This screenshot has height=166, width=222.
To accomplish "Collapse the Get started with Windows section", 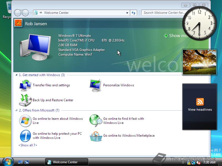I will (x=16, y=75).
